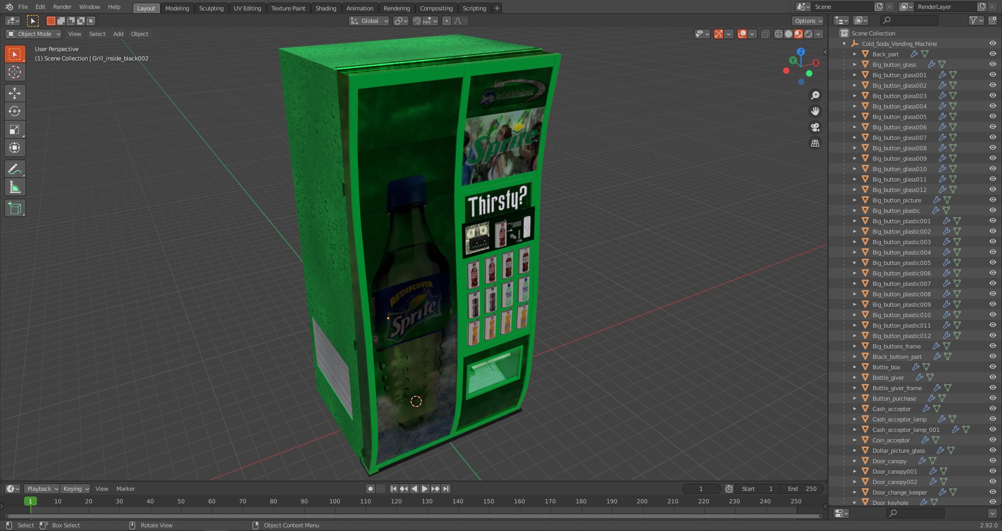This screenshot has height=531, width=1002.
Task: Expand Button_purchase object row
Action: tap(855, 399)
